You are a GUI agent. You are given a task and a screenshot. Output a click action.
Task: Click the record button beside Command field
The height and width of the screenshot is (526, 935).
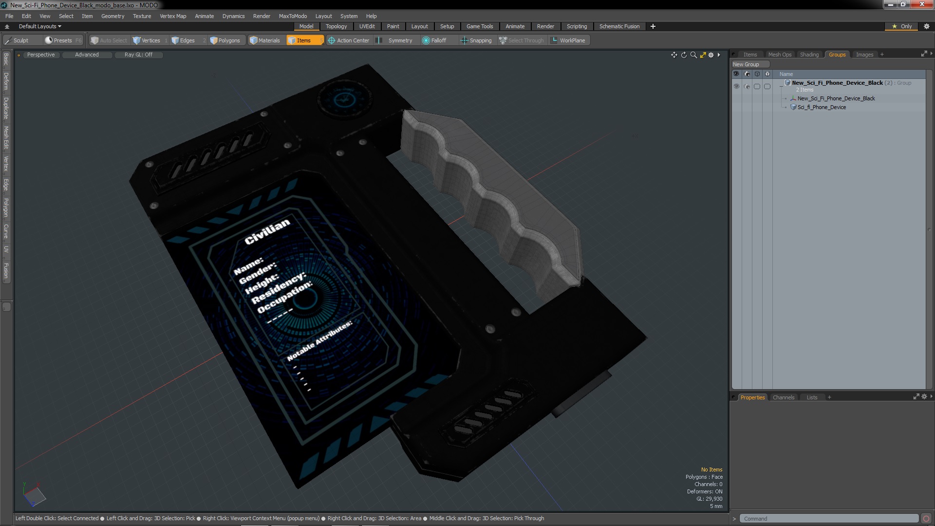pos(926,519)
